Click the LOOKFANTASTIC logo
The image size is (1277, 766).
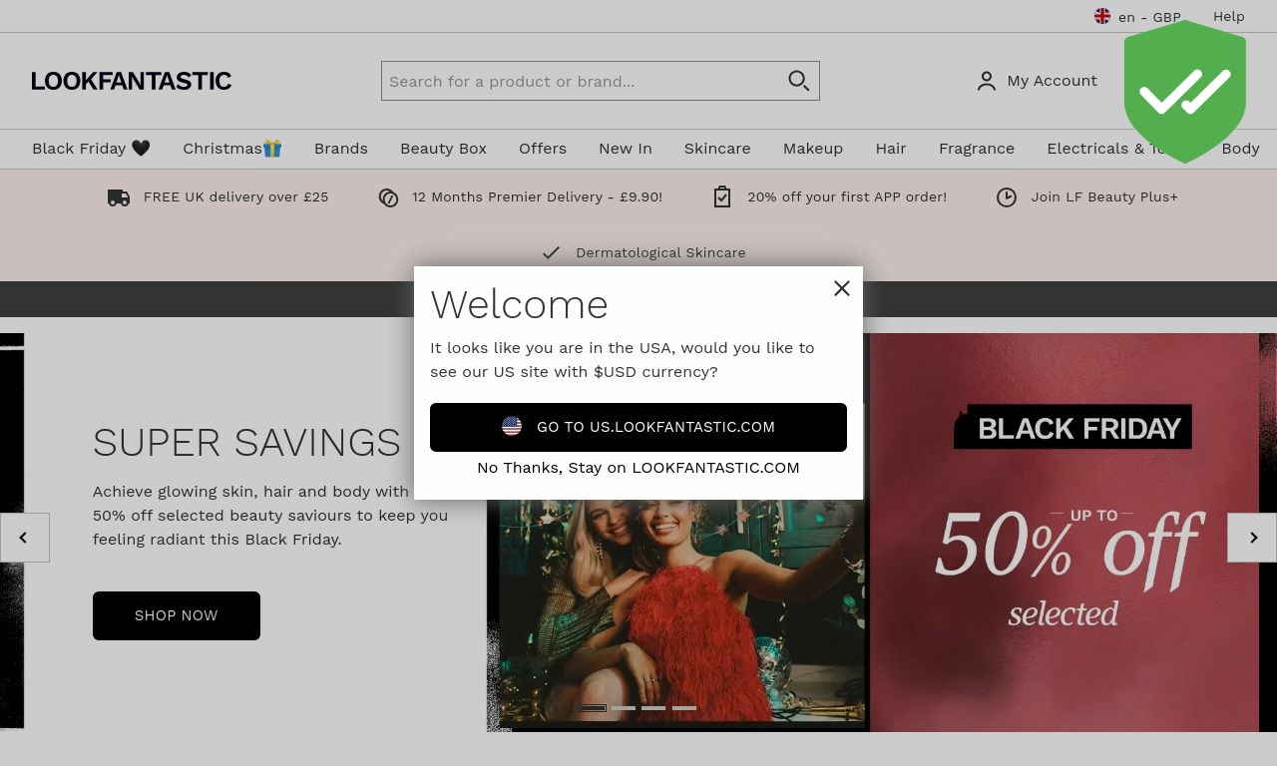tap(132, 81)
